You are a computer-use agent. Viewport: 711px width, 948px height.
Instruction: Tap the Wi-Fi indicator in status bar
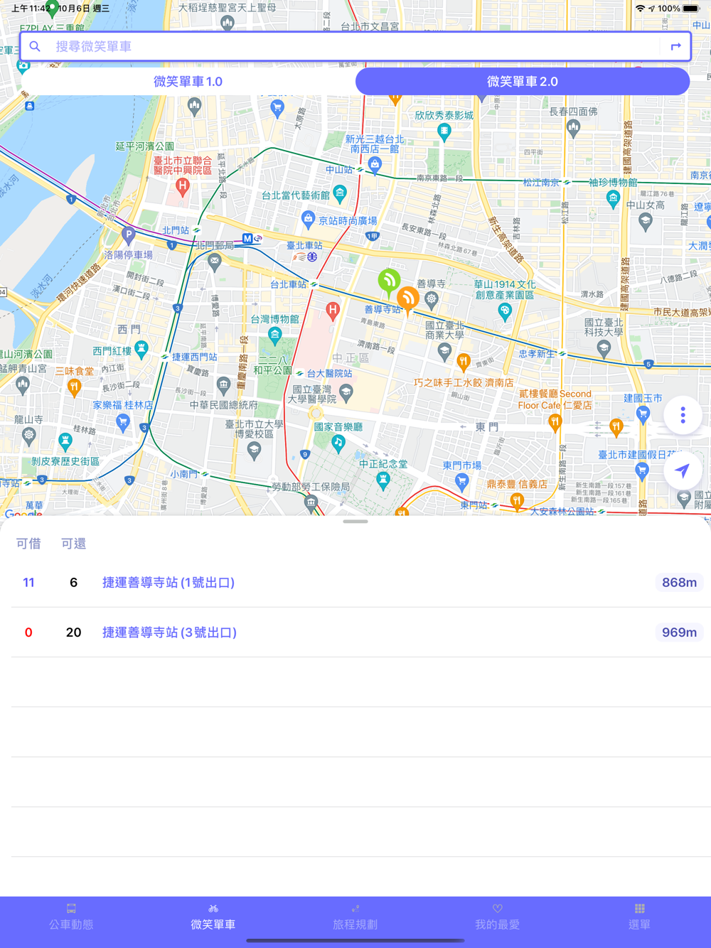pos(640,9)
